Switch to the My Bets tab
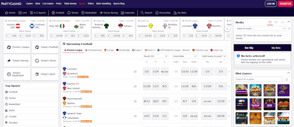The width and height of the screenshot is (294, 127). pyautogui.click(x=276, y=48)
